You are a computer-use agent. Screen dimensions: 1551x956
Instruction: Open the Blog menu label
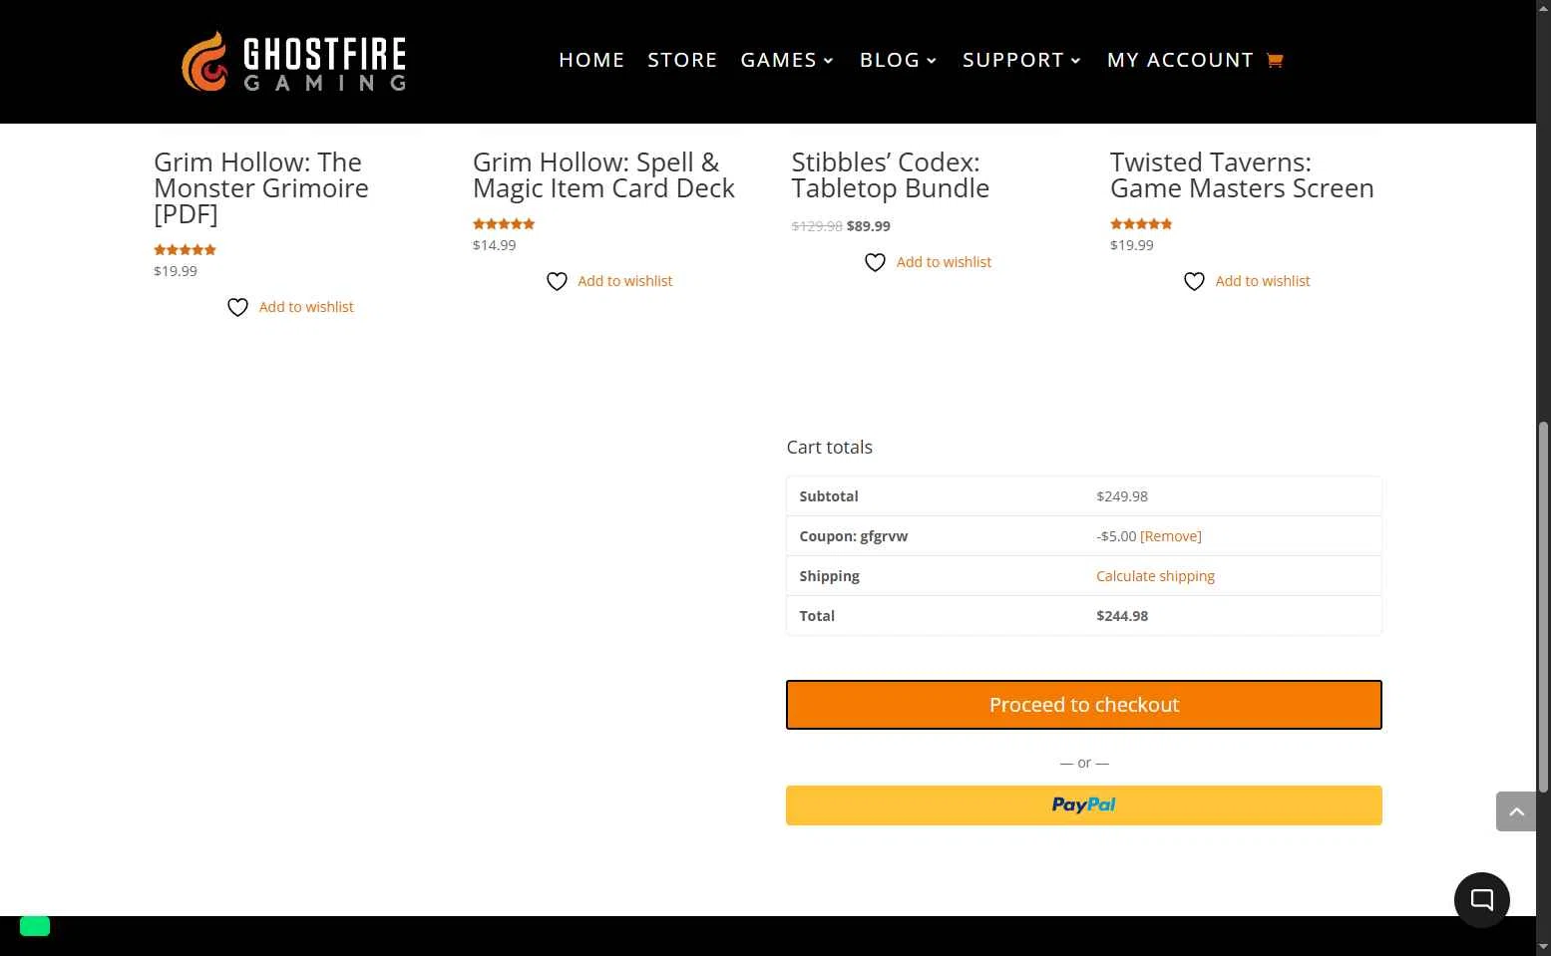tap(890, 60)
